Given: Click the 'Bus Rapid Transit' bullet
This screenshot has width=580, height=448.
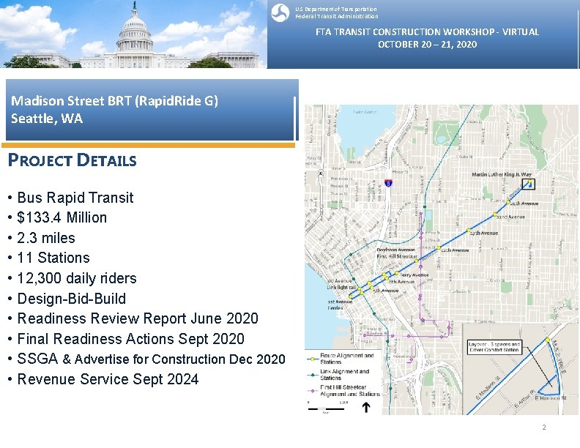Looking at the screenshot, I should coord(75,198).
